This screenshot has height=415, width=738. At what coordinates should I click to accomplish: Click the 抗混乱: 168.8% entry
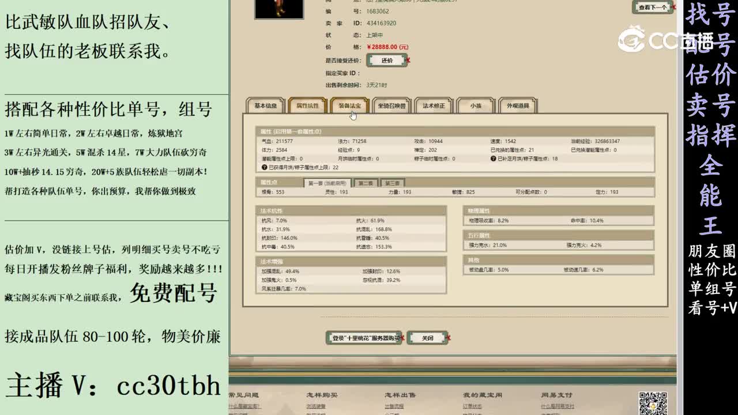click(374, 229)
